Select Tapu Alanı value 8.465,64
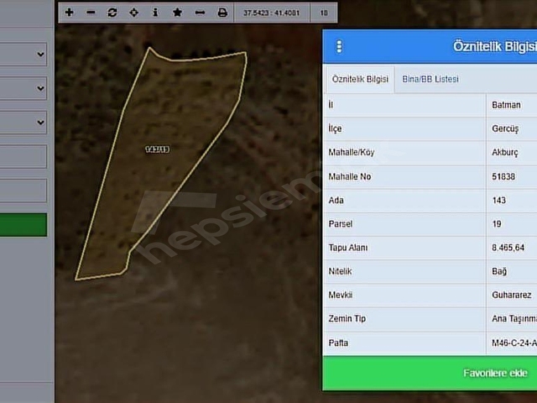The image size is (537, 403). 508,248
